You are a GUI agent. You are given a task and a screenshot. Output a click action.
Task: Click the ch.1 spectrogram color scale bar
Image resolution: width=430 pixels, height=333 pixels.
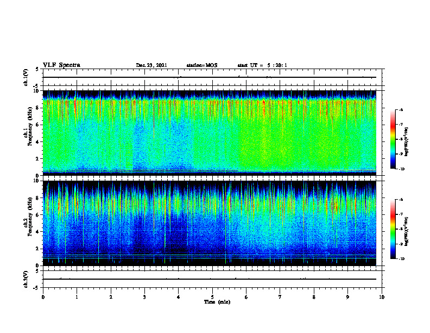pyautogui.click(x=393, y=139)
